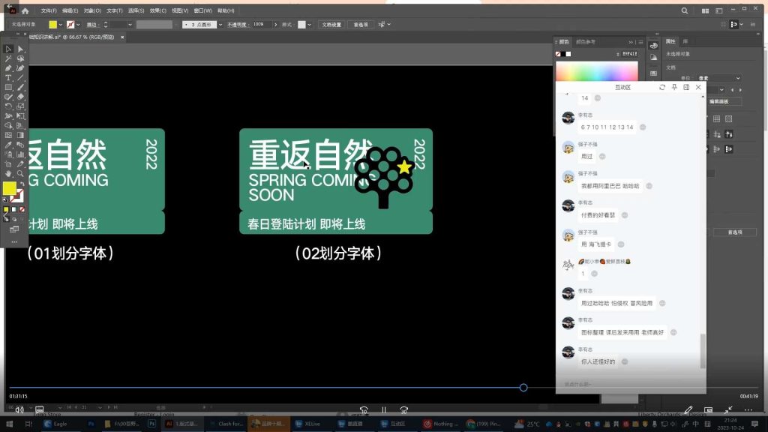Choose the Rectangle tool
This screenshot has width=768, height=432.
click(x=8, y=87)
